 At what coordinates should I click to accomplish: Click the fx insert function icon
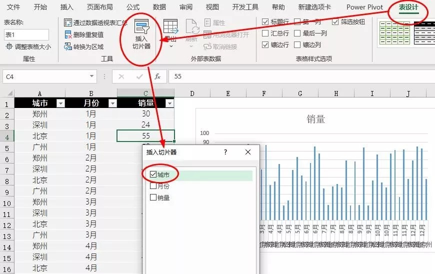(x=157, y=76)
